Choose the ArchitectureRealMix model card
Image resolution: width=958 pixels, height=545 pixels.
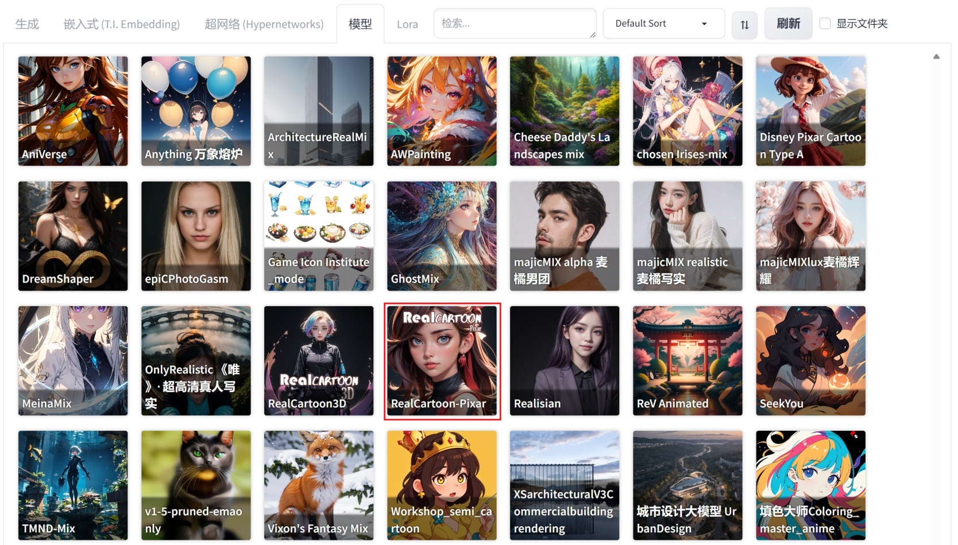click(319, 111)
